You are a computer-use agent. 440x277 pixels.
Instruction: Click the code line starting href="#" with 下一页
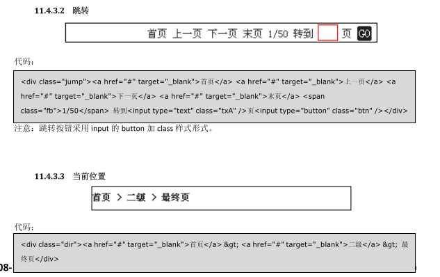(172, 96)
